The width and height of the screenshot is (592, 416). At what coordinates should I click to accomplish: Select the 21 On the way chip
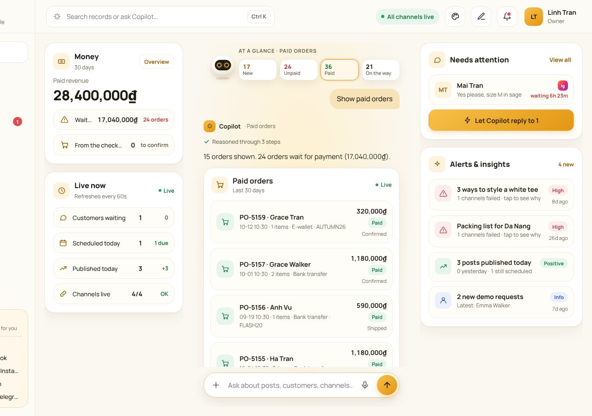tap(381, 70)
